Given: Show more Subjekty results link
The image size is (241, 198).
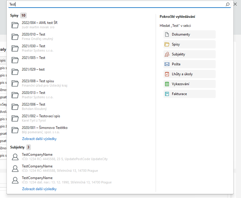Looking at the screenshot, I should click(x=39, y=189).
